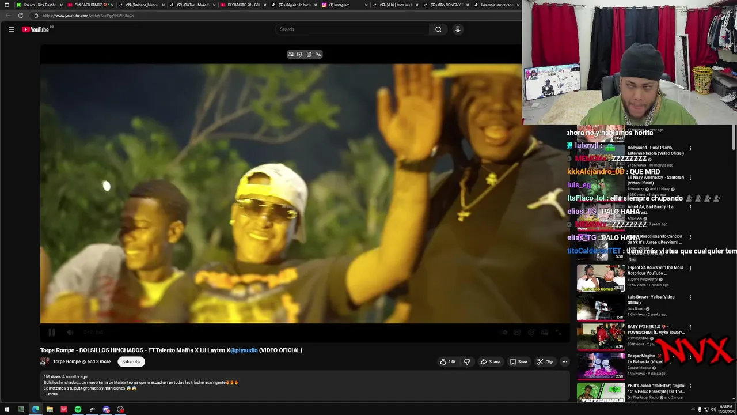Image resolution: width=737 pixels, height=415 pixels.
Task: Start voice search with the microphone icon
Action: pos(458,29)
